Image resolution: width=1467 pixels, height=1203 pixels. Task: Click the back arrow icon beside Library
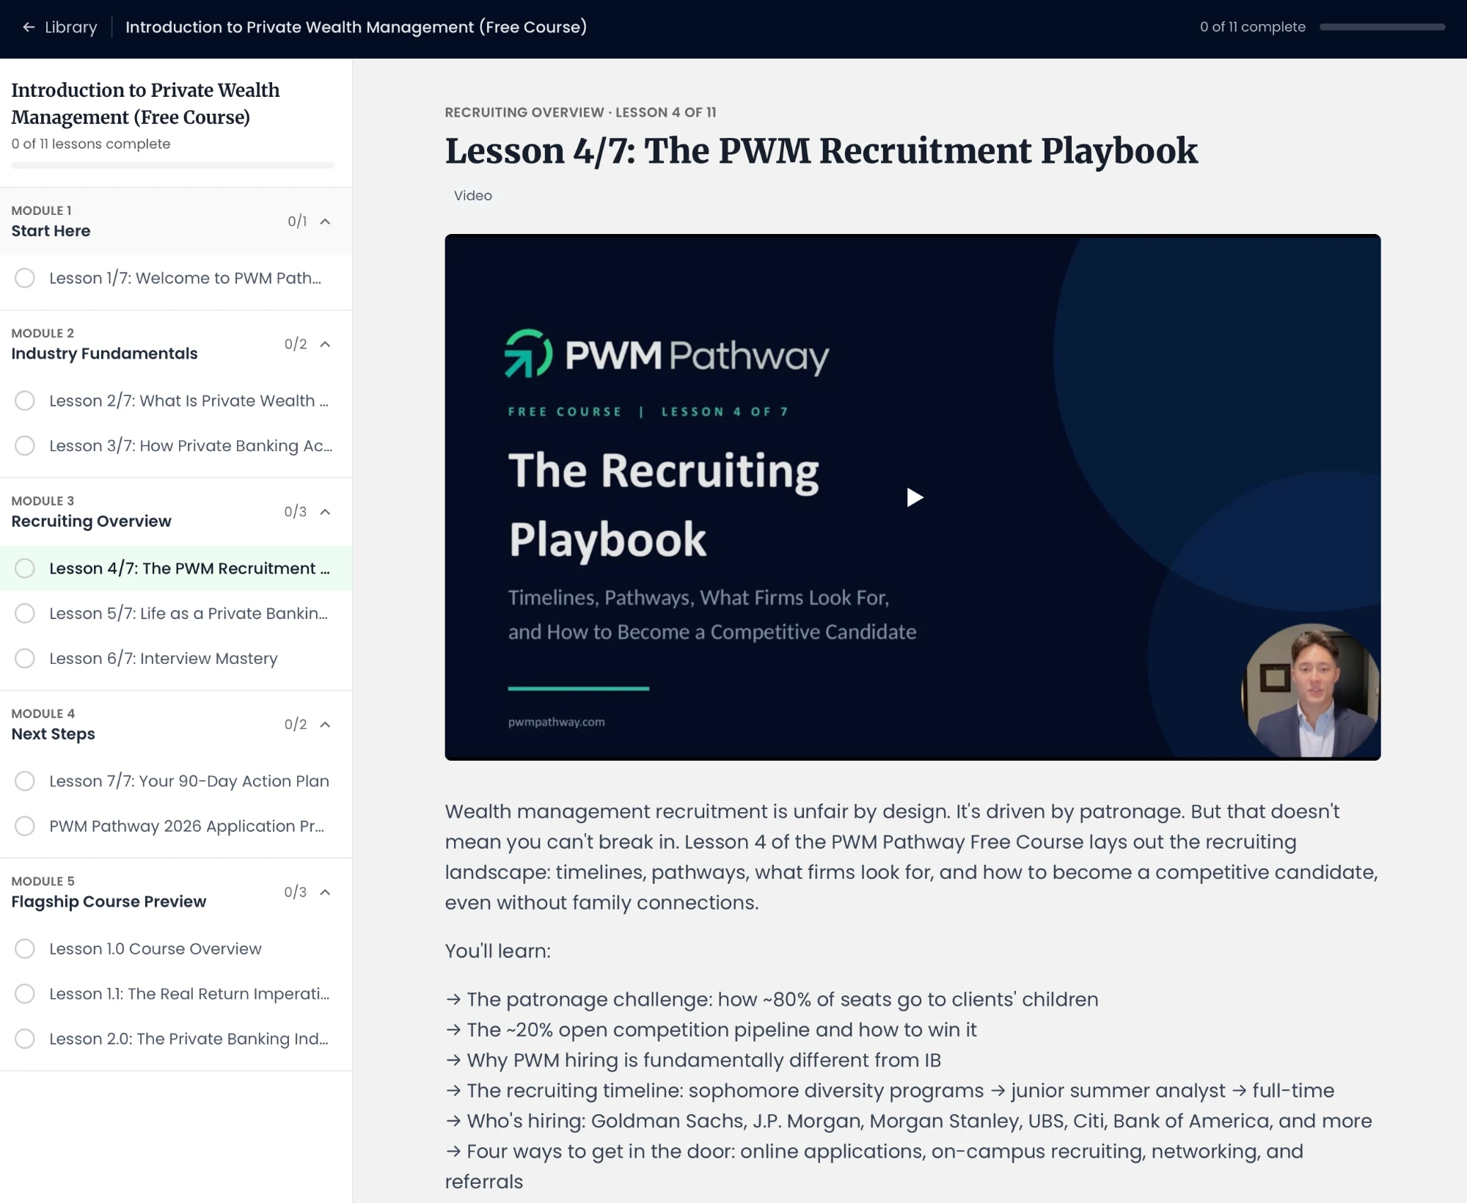[29, 27]
